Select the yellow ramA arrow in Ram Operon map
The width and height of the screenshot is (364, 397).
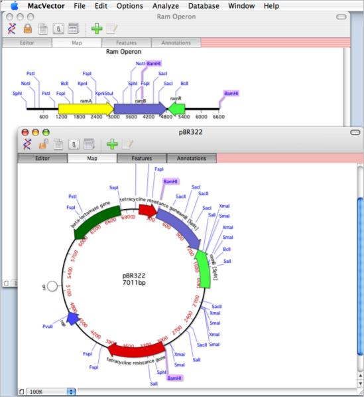tap(86, 109)
